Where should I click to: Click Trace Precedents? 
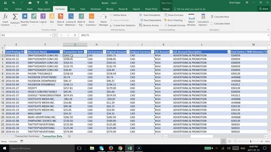pyautogui.click(x=150, y=15)
